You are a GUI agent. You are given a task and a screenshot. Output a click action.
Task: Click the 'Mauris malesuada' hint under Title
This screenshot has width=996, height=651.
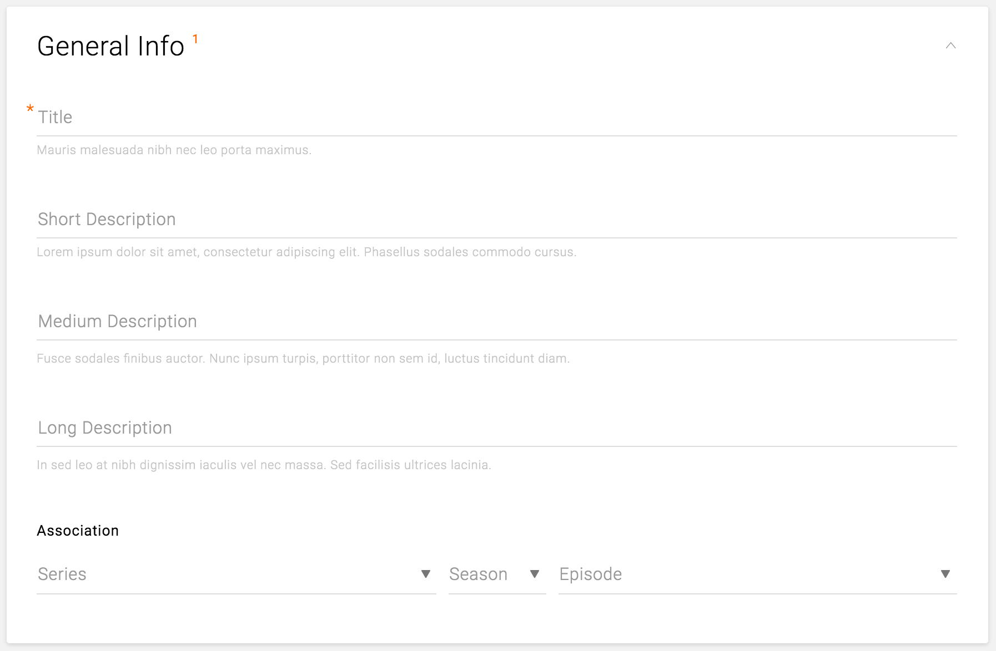tap(174, 150)
